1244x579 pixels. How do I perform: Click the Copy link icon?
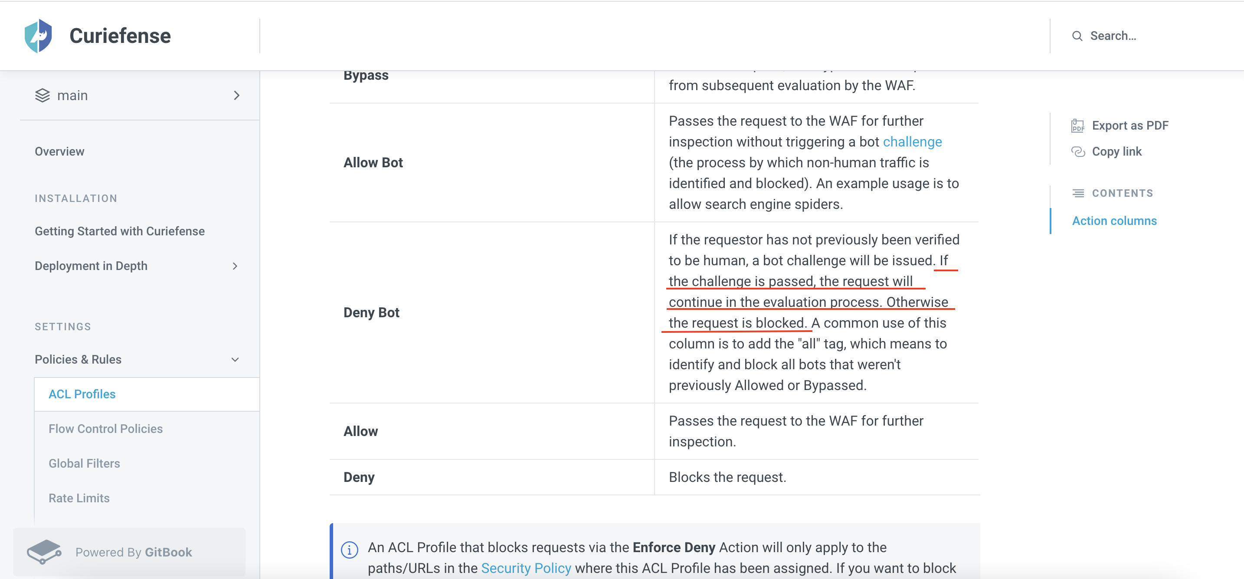pyautogui.click(x=1078, y=152)
